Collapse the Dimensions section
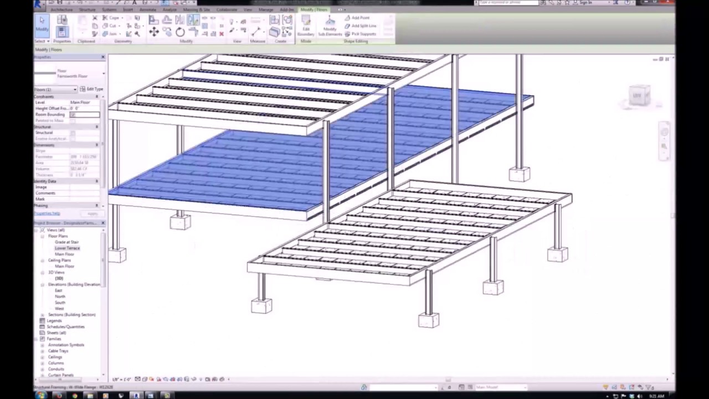 coord(96,145)
